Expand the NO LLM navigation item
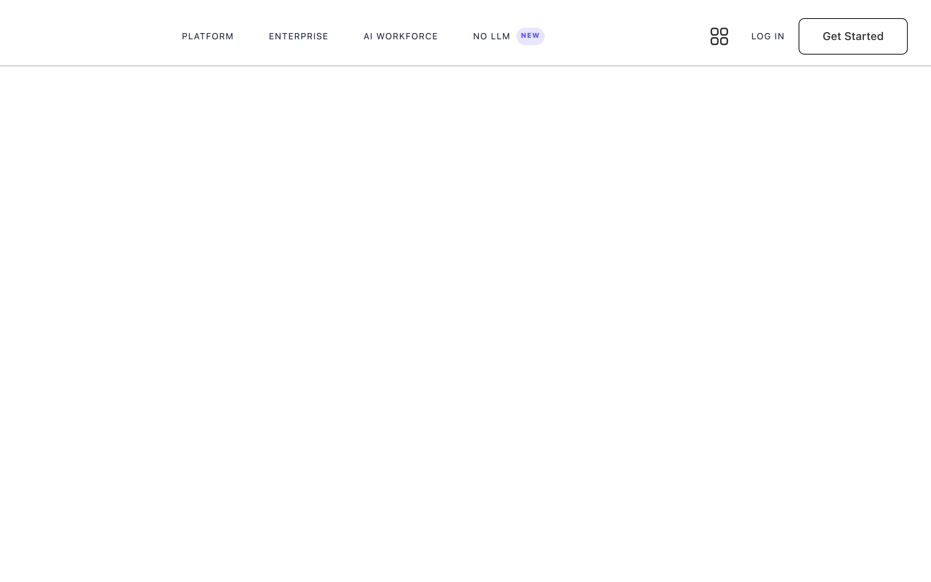The height and width of the screenshot is (582, 931). (x=492, y=36)
